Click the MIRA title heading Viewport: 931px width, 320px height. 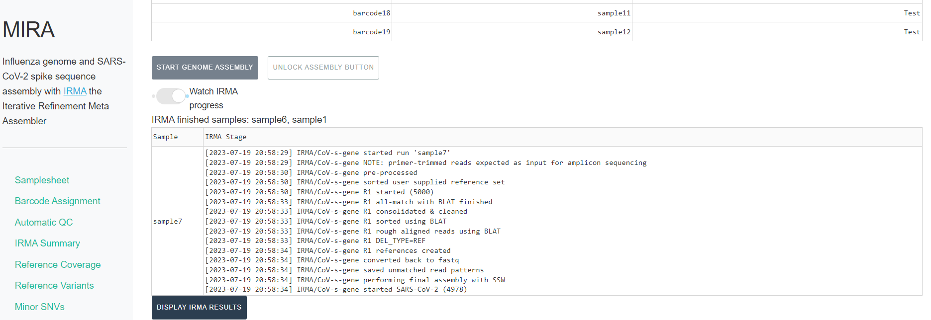[x=28, y=30]
